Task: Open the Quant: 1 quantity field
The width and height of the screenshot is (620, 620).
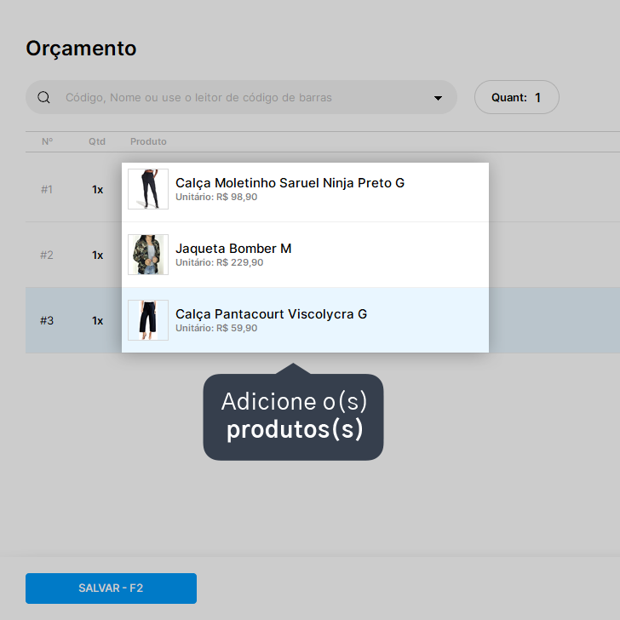Action: (x=516, y=97)
